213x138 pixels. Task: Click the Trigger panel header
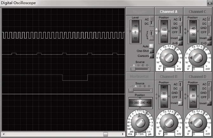coord(140,11)
